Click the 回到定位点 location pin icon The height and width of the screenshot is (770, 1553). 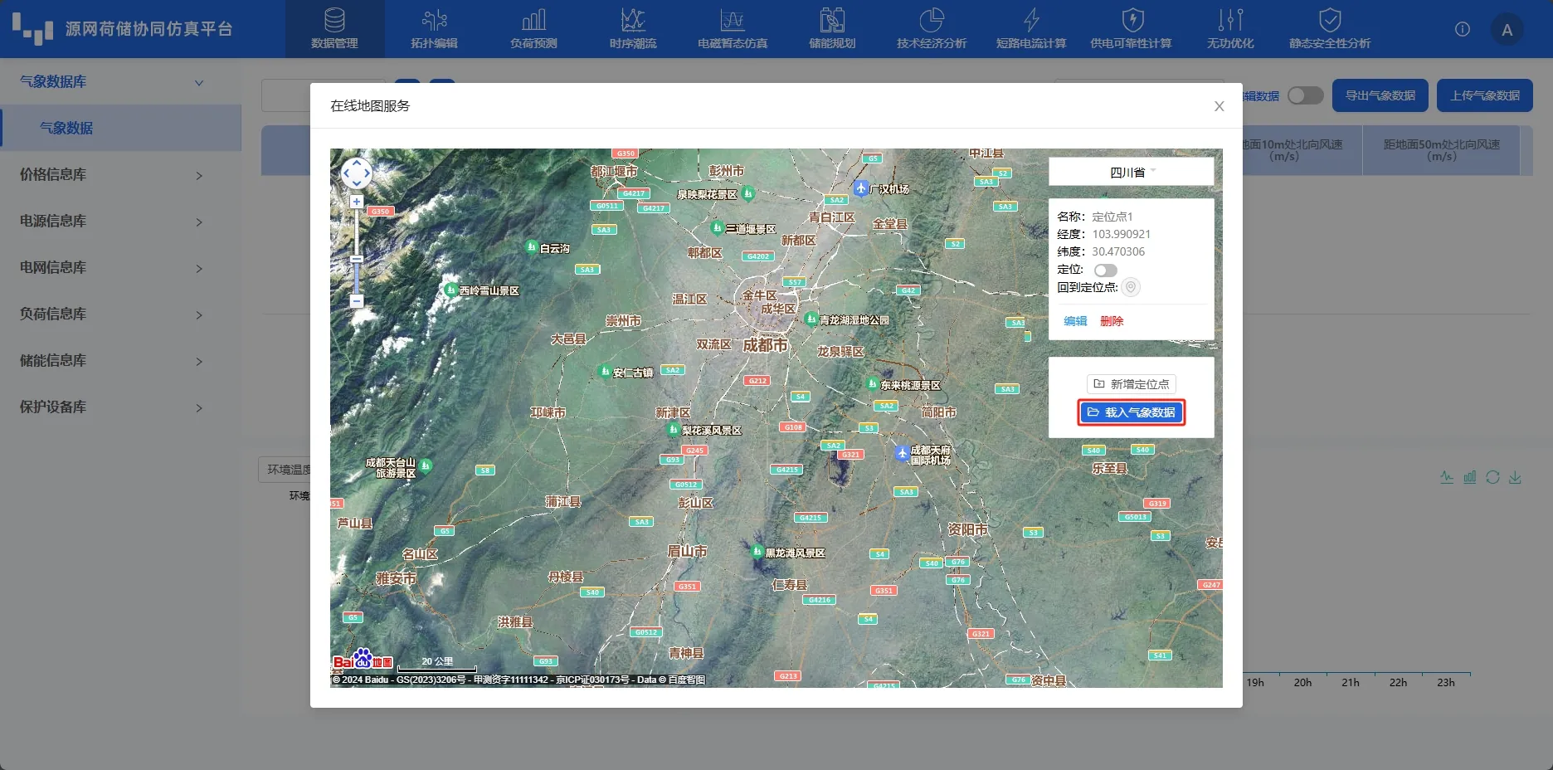(x=1130, y=287)
